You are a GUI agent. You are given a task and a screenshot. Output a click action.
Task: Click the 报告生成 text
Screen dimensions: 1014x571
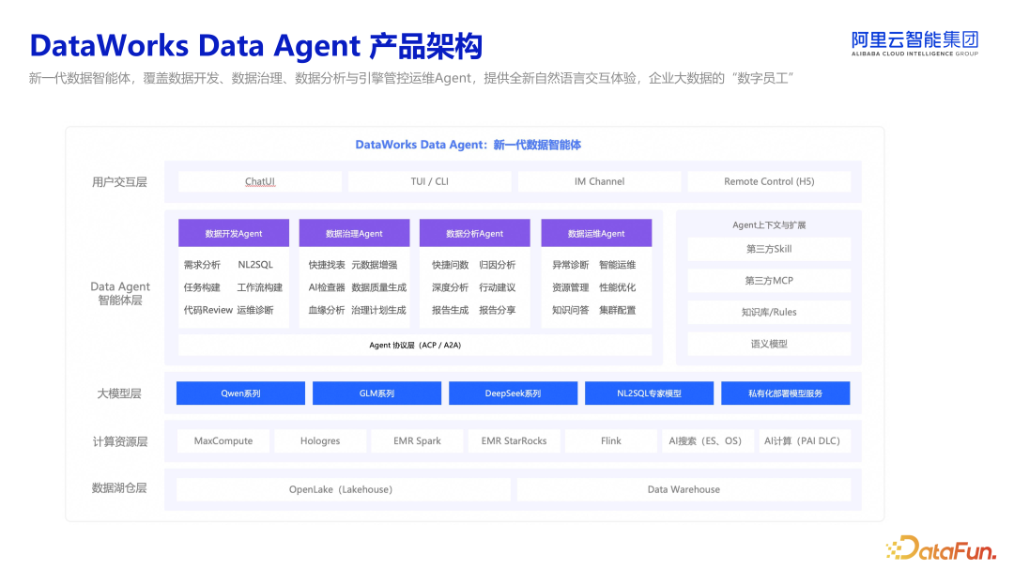pyautogui.click(x=450, y=311)
